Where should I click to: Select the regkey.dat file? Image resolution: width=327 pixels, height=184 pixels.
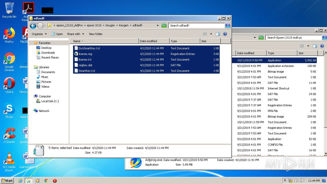(146, 65)
